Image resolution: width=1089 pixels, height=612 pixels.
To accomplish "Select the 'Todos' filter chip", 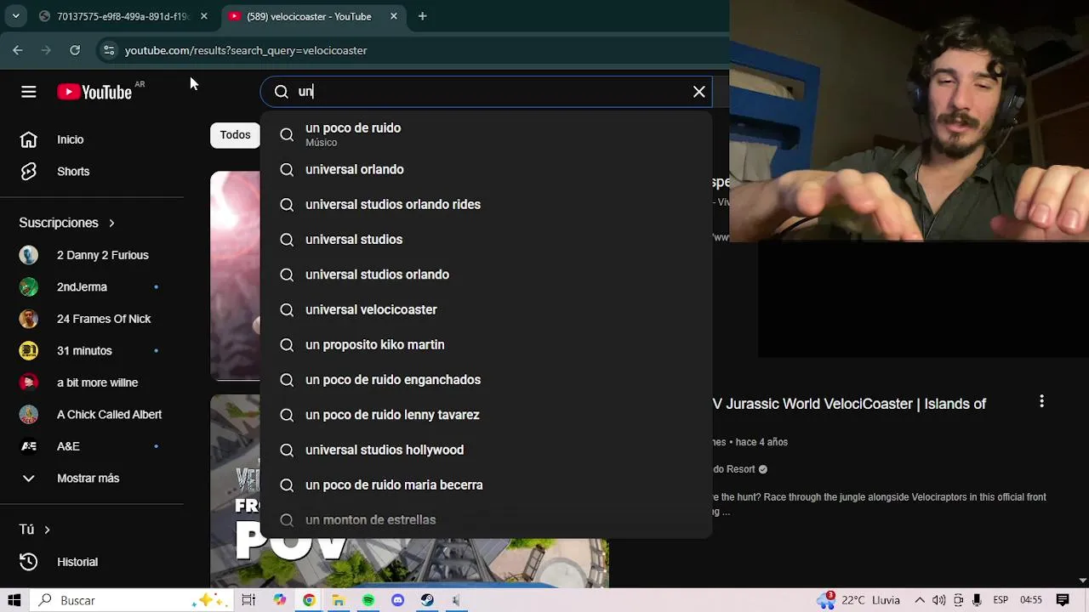I will [235, 135].
